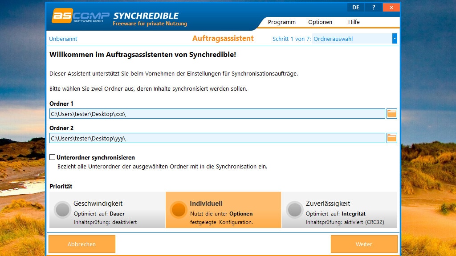Select Geschwindigkeit priority option
Viewport: 456px width, 256px height.
107,210
